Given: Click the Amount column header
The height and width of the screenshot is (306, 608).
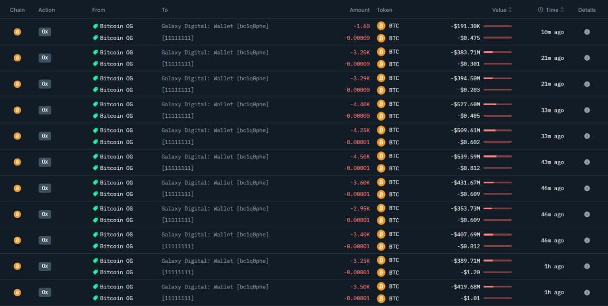Looking at the screenshot, I should click(x=359, y=10).
